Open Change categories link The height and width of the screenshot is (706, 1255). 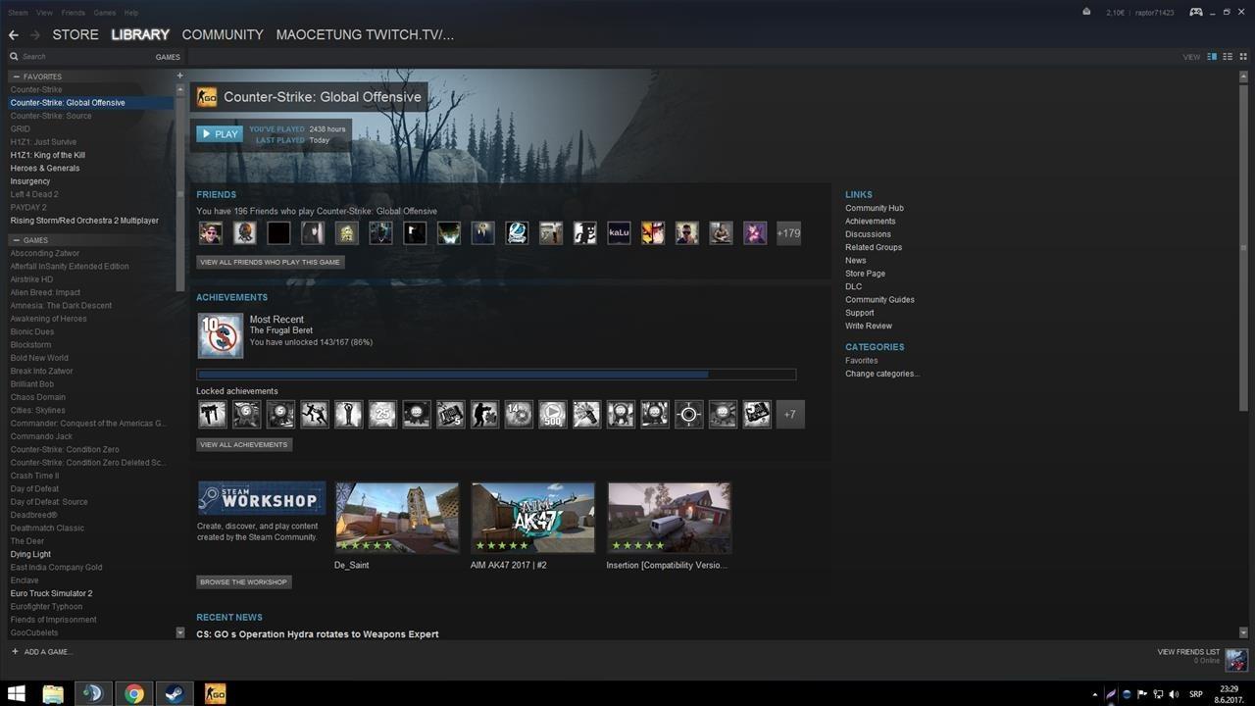coord(882,374)
